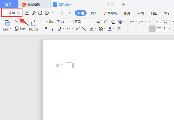Open the 引用 ribbon tab
This screenshot has height=120, width=174.
pyautogui.click(x=127, y=13)
